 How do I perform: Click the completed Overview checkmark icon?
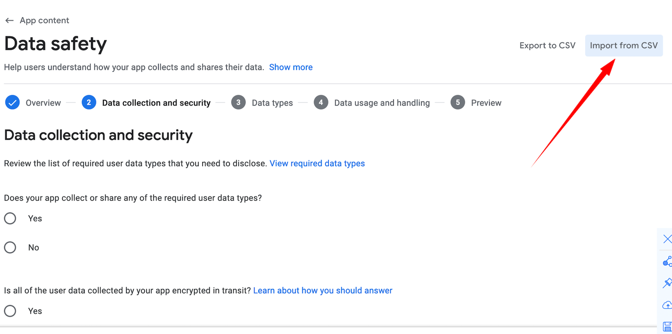coord(12,102)
